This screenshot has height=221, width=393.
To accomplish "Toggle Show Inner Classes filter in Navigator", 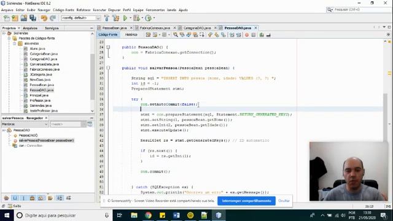I will click(x=41, y=198).
